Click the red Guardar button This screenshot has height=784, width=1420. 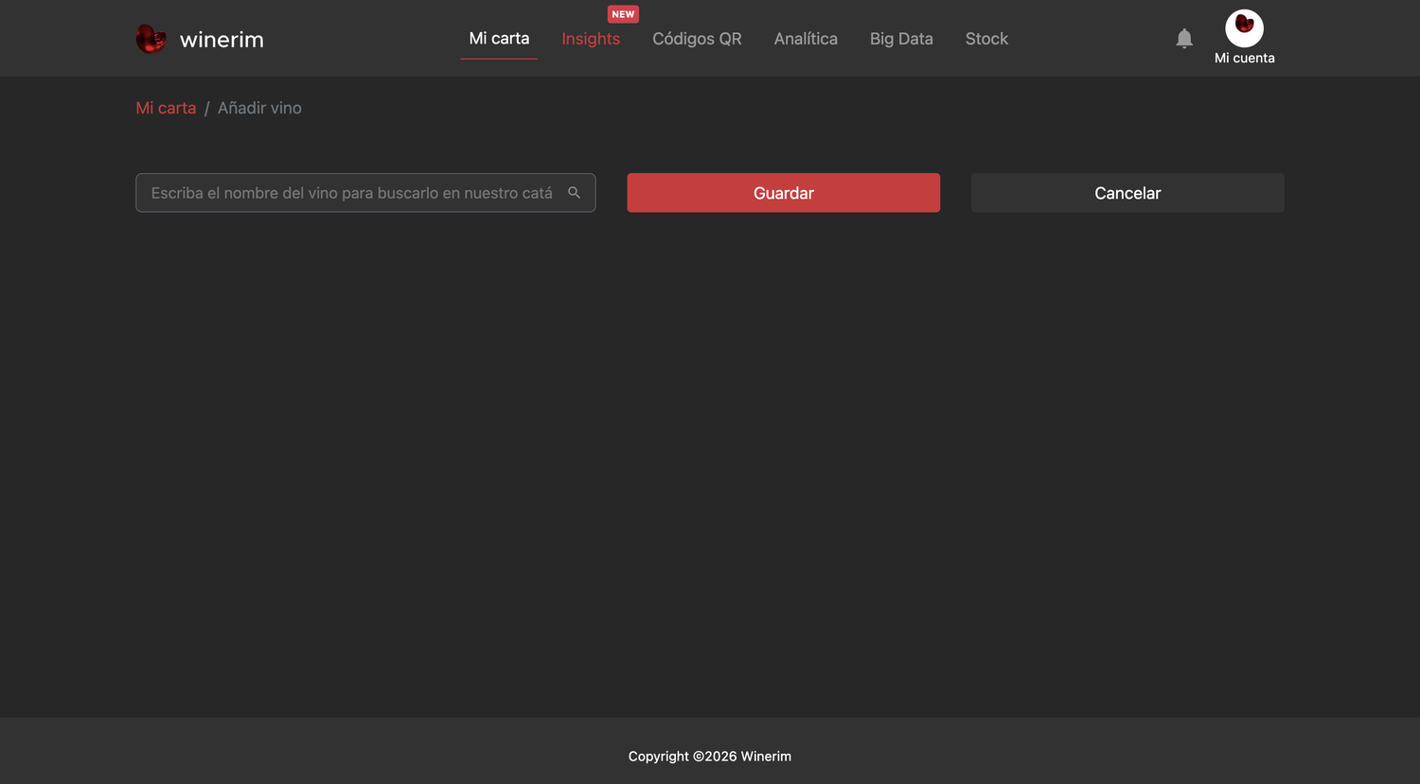tap(783, 193)
